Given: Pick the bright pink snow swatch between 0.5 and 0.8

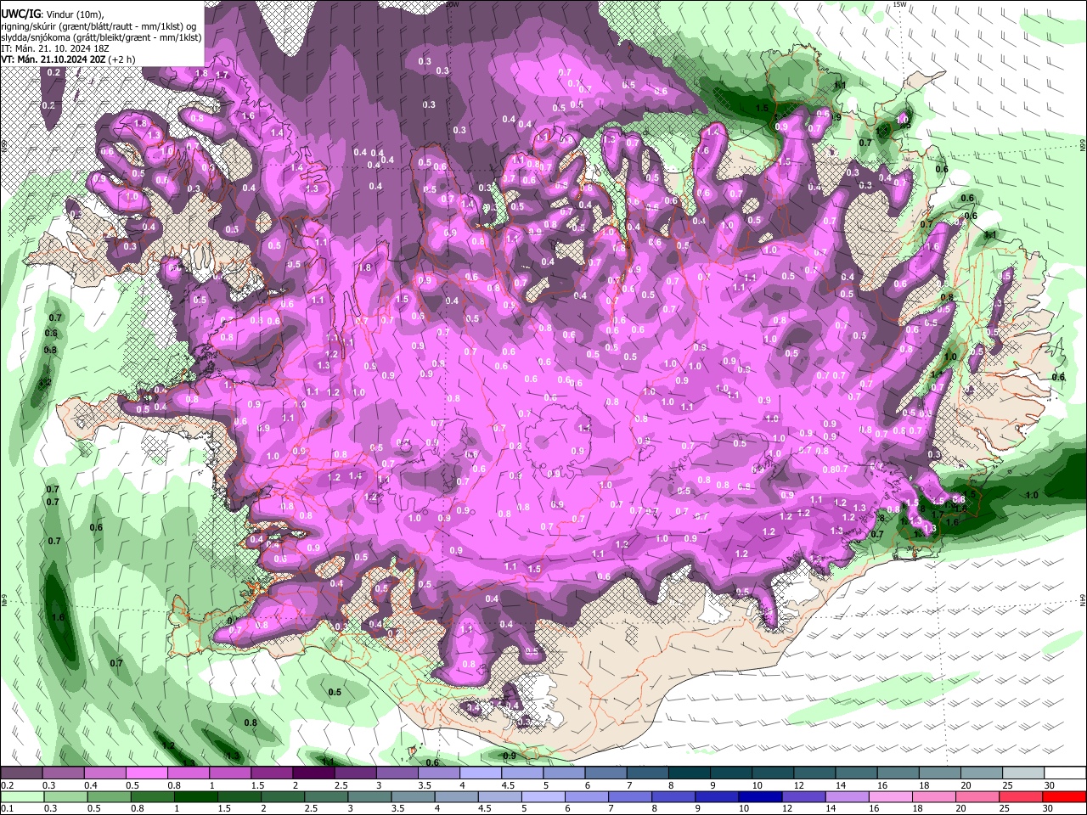Looking at the screenshot, I should pyautogui.click(x=146, y=773).
